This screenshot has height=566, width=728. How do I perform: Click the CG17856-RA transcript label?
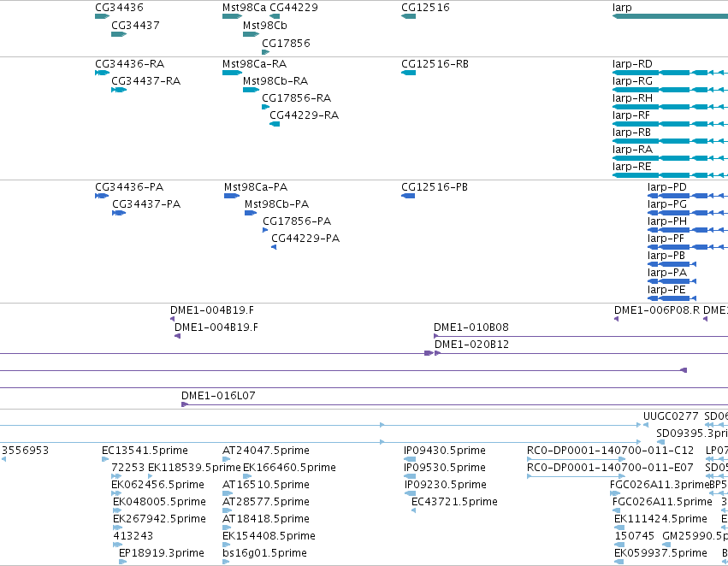click(x=296, y=98)
